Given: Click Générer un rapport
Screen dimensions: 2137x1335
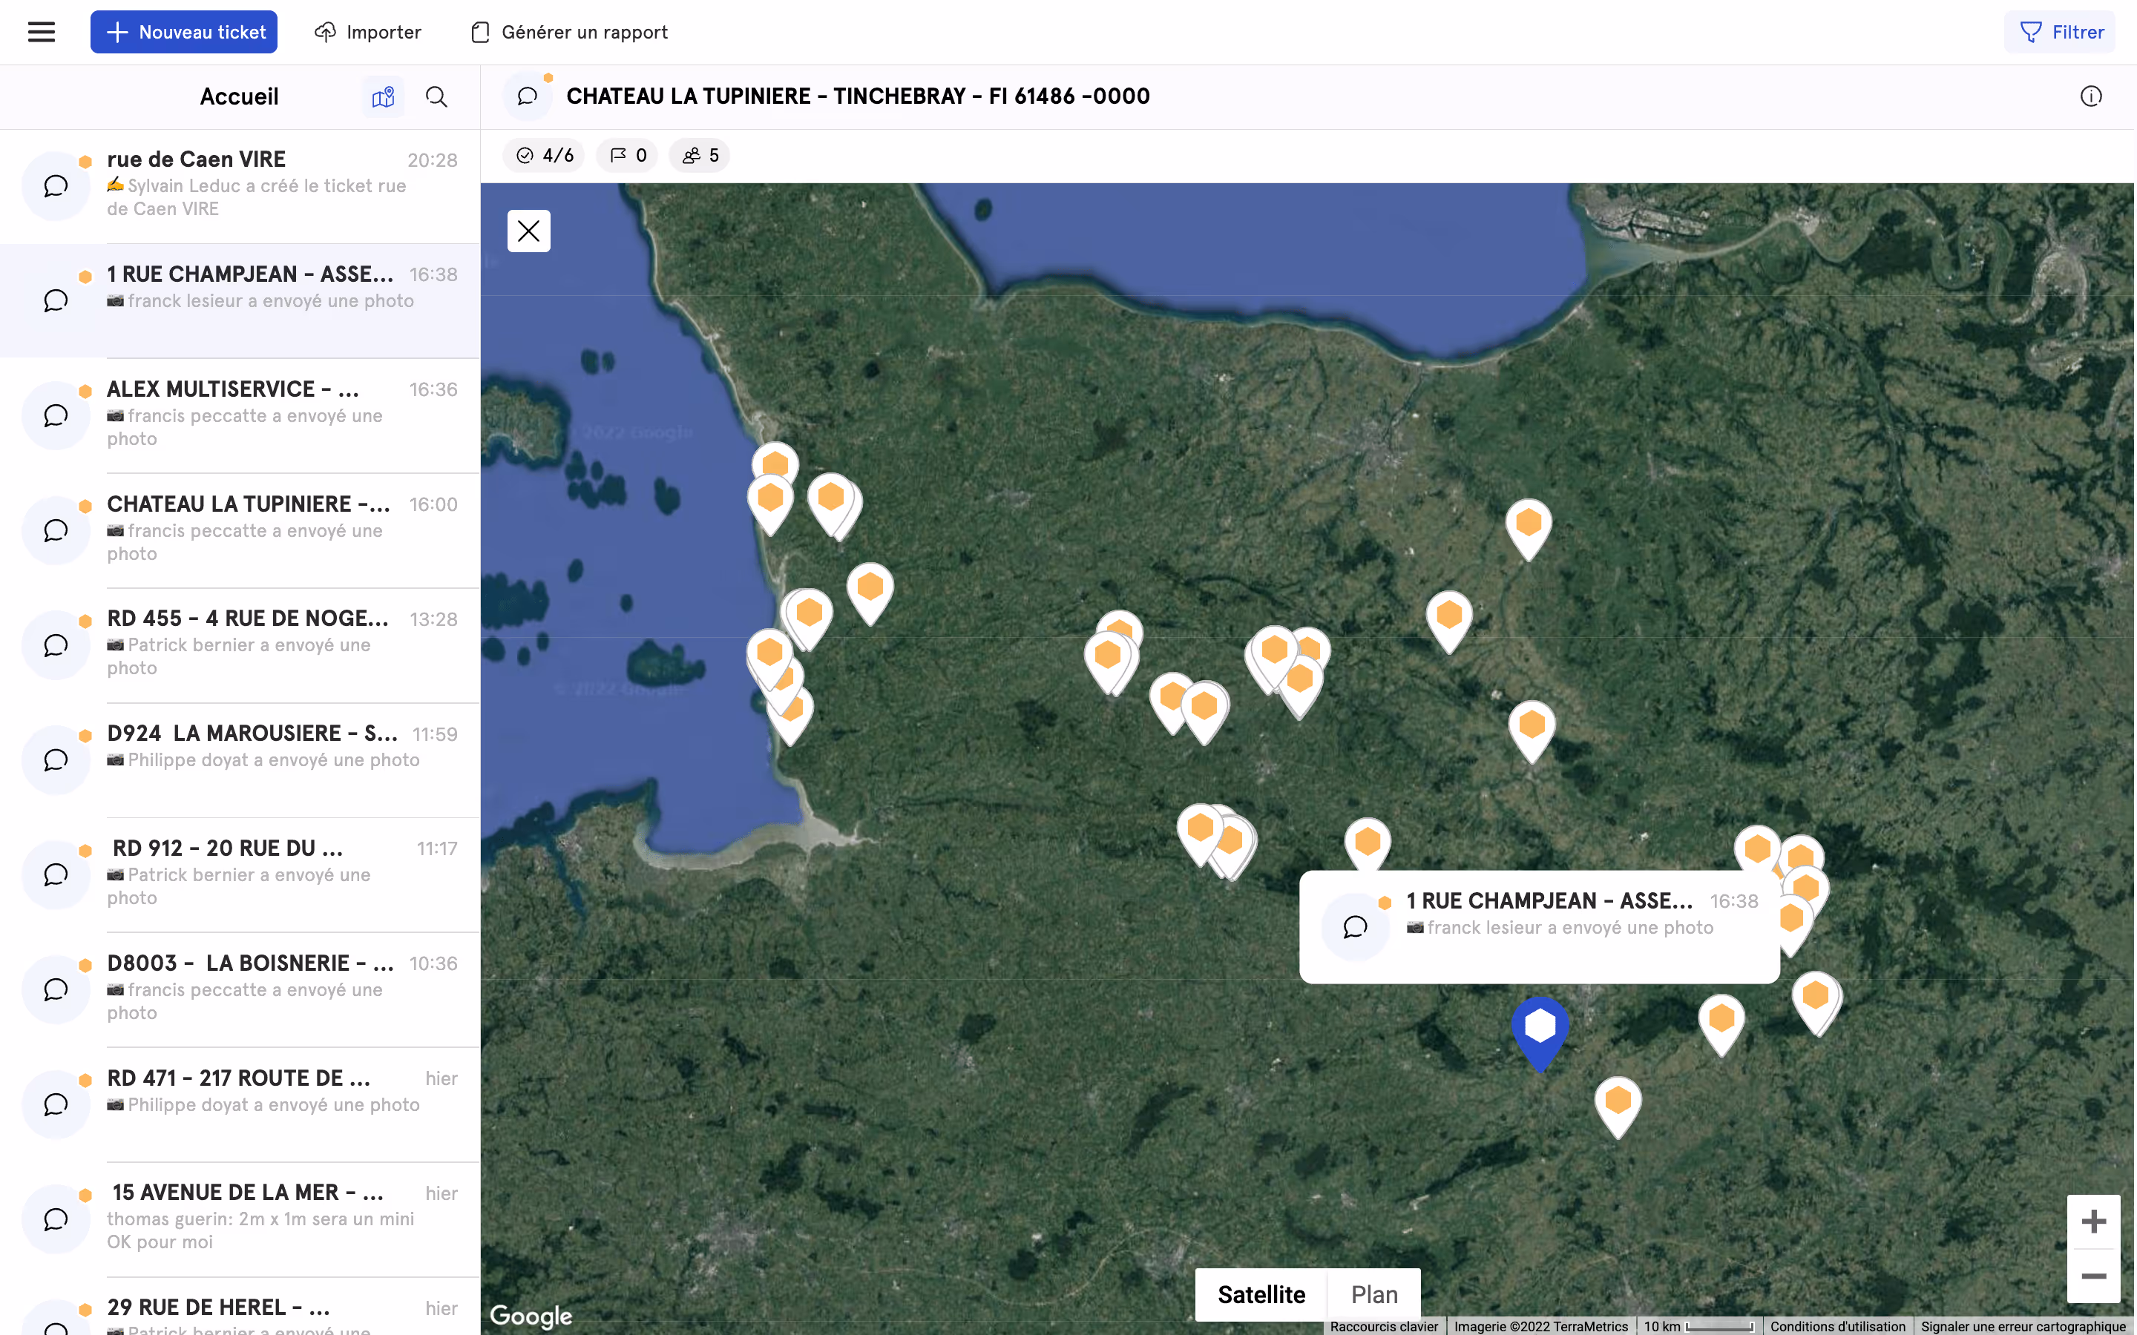Looking at the screenshot, I should click(x=568, y=33).
